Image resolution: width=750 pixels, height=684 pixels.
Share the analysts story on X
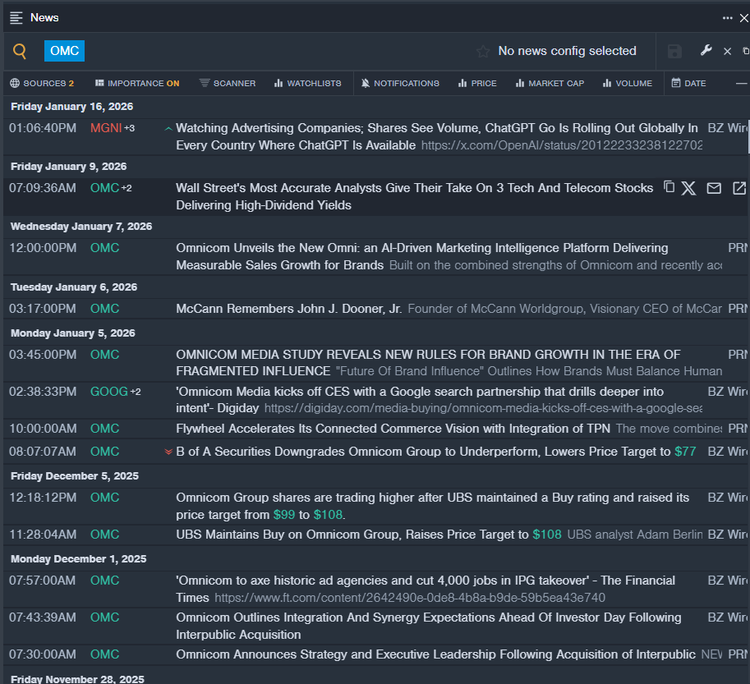(x=688, y=188)
